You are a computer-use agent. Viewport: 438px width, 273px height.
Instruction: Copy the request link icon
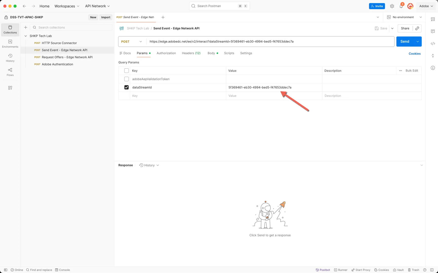click(417, 28)
